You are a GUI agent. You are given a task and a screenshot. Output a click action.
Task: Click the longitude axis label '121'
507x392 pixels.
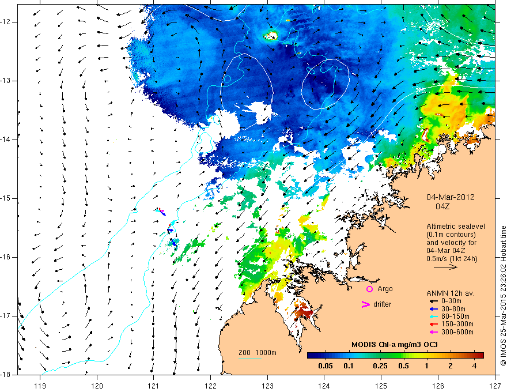(154, 386)
